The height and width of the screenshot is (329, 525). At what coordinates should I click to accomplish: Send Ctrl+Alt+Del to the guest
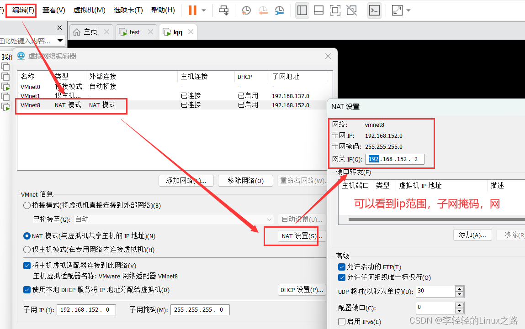pos(223,10)
